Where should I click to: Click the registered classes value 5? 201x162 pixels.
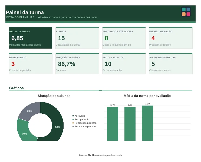[x=153, y=64]
